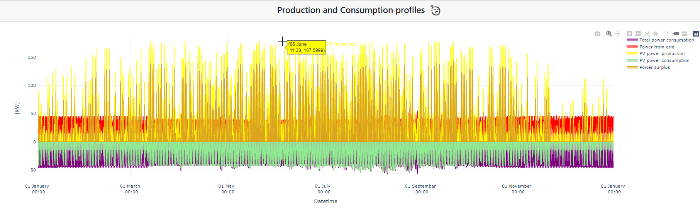This screenshot has height=213, width=700.
Task: Click the 06 June hover tooltip
Action: coord(307,47)
